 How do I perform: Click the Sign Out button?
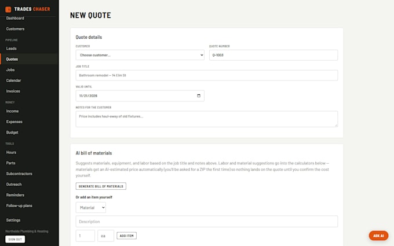[x=15, y=239]
